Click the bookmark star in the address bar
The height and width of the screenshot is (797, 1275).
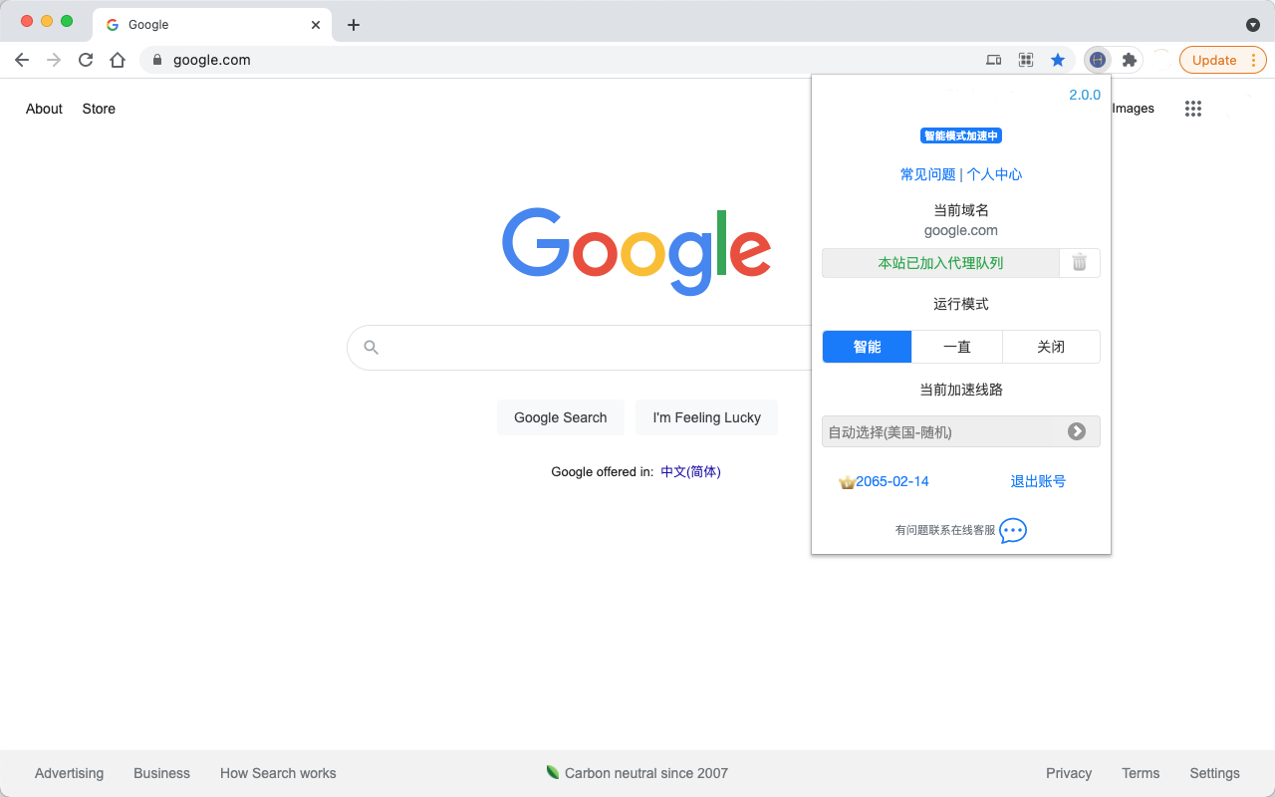[1058, 60]
